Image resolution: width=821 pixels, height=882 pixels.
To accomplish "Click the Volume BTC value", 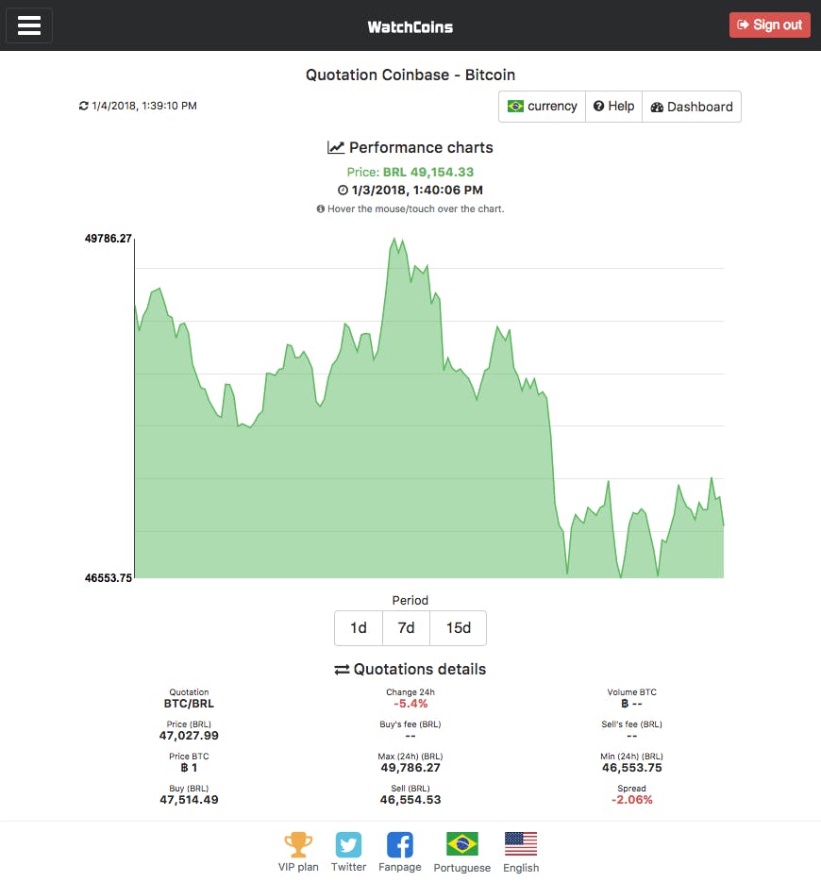I will (x=632, y=704).
